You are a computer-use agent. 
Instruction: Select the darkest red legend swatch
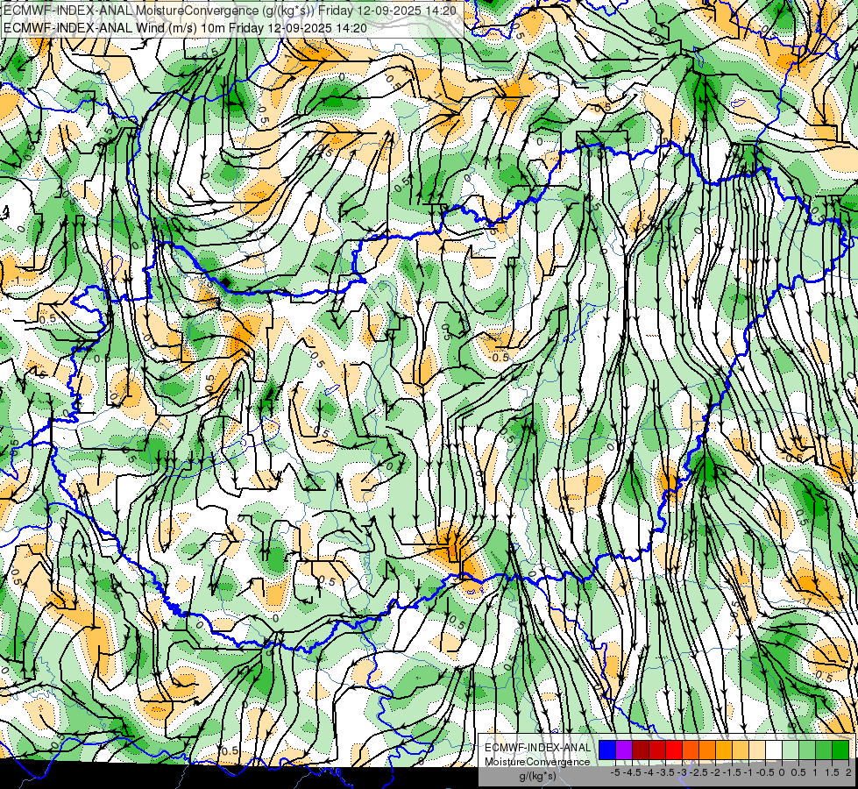pos(641,750)
